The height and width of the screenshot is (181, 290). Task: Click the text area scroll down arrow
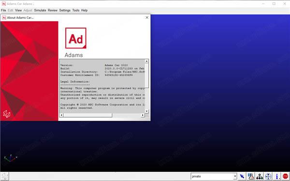click(x=146, y=111)
